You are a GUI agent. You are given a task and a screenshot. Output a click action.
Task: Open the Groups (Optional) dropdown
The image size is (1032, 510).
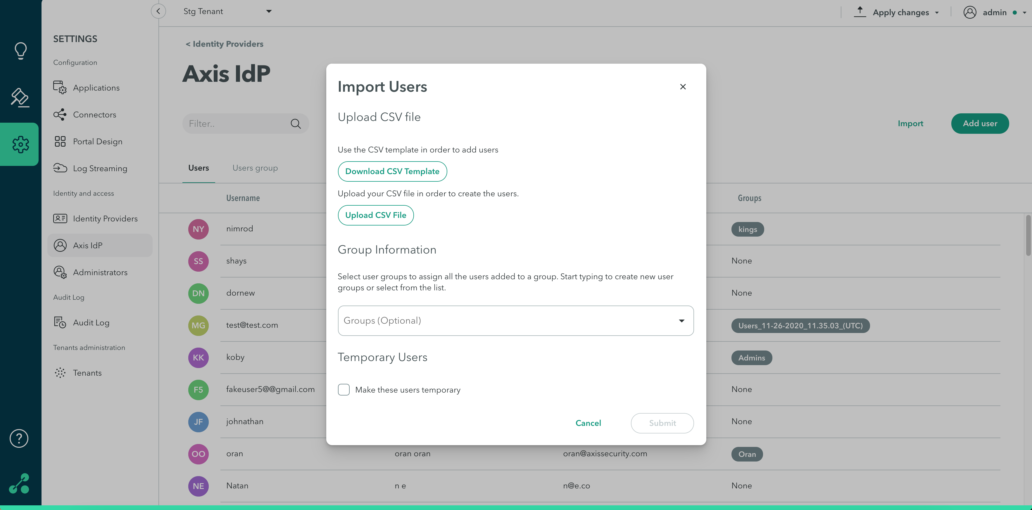[516, 321]
